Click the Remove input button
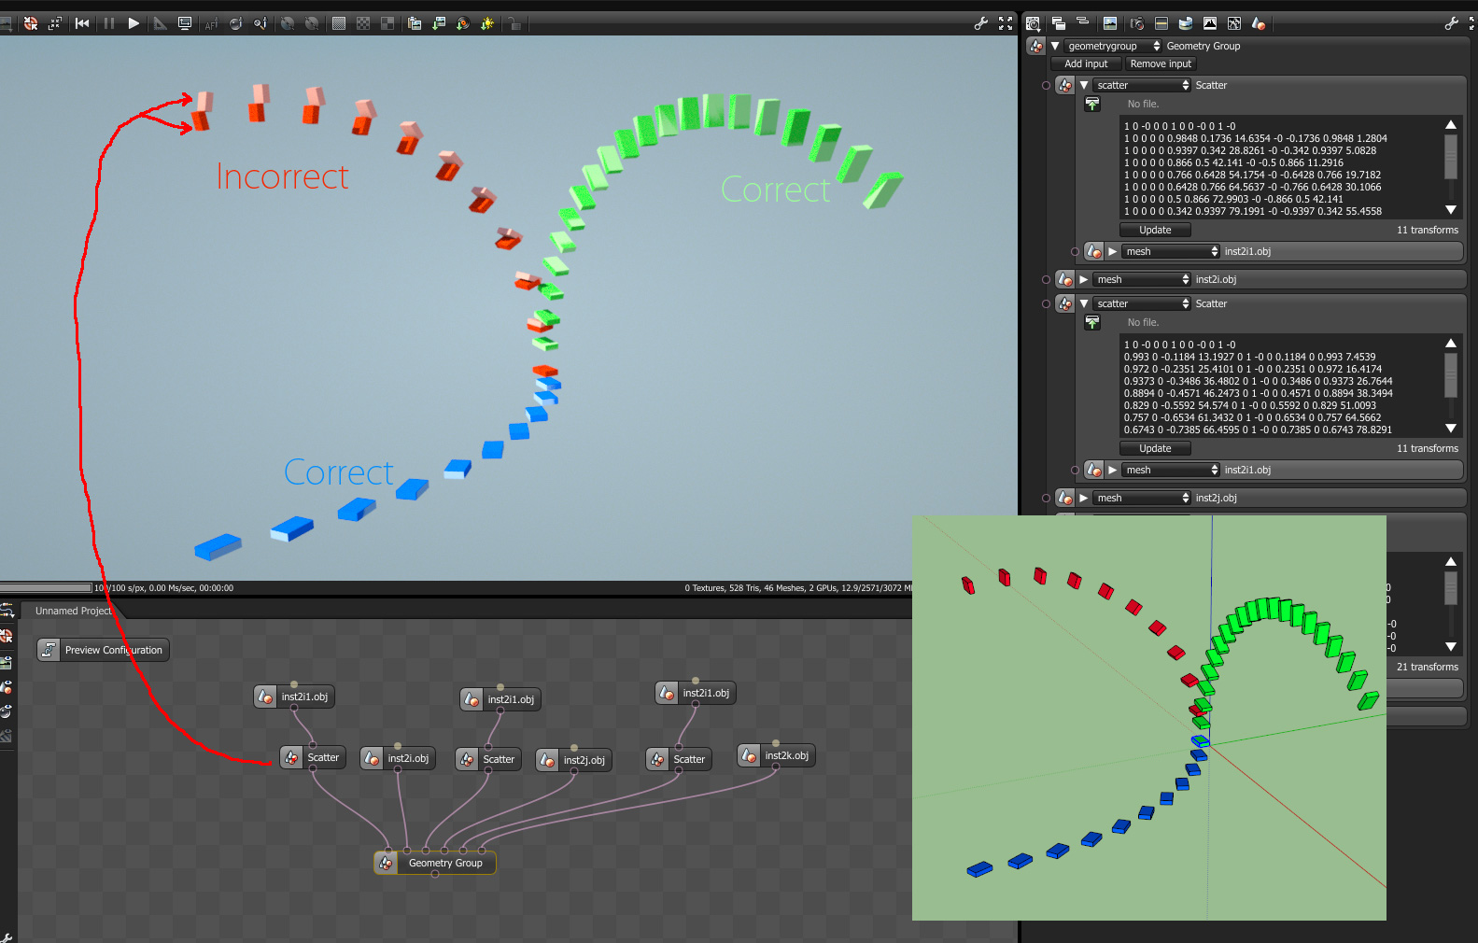Viewport: 1478px width, 943px height. point(1161,63)
